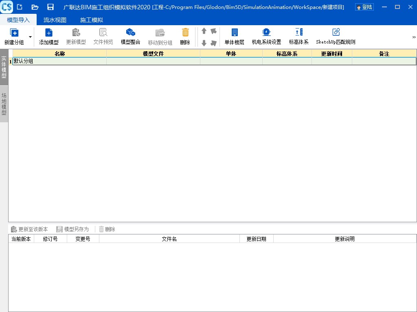Create new project from title bar icon
Screen dimensions: 417x312
[x=20, y=7]
